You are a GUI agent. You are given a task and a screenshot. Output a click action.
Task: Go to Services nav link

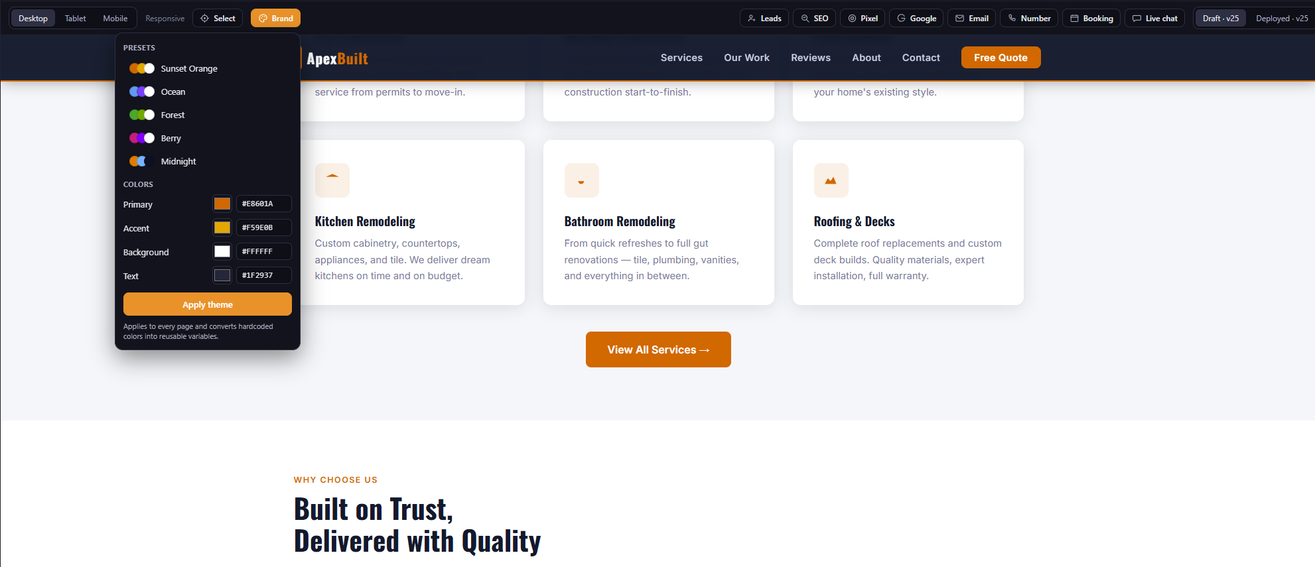click(x=681, y=58)
